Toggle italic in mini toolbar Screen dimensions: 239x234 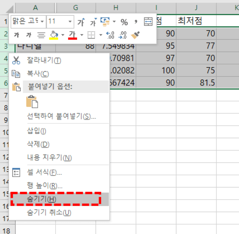(29, 35)
